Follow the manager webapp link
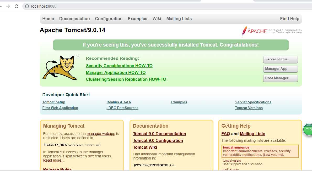Viewport: 312px width, 171px height. (x=101, y=134)
